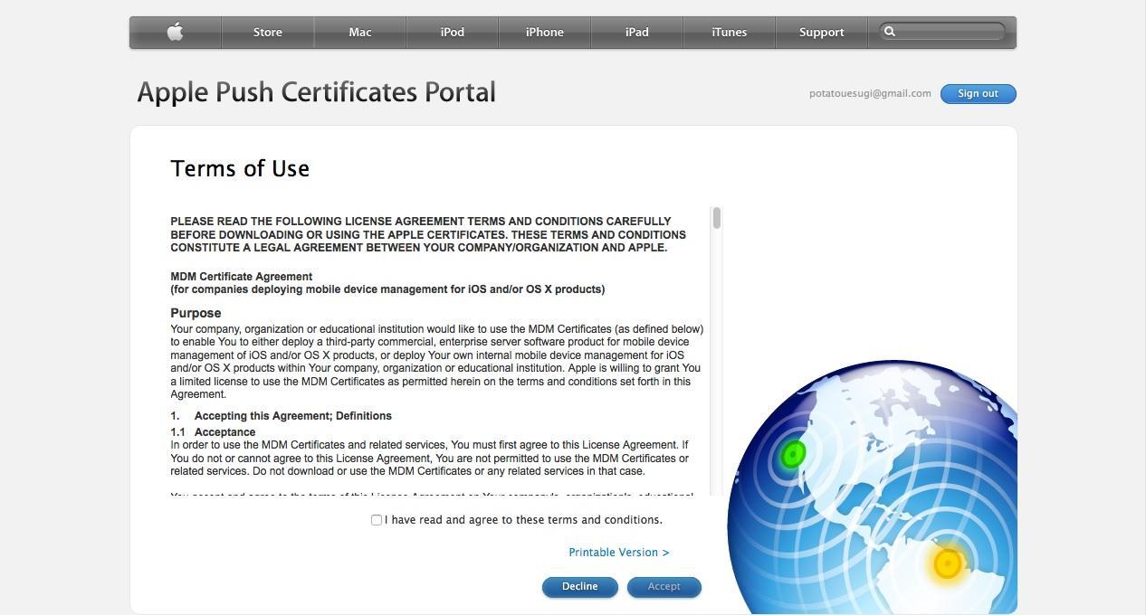Viewport: 1146px width, 615px height.
Task: Click the Accept button
Action: (x=664, y=587)
